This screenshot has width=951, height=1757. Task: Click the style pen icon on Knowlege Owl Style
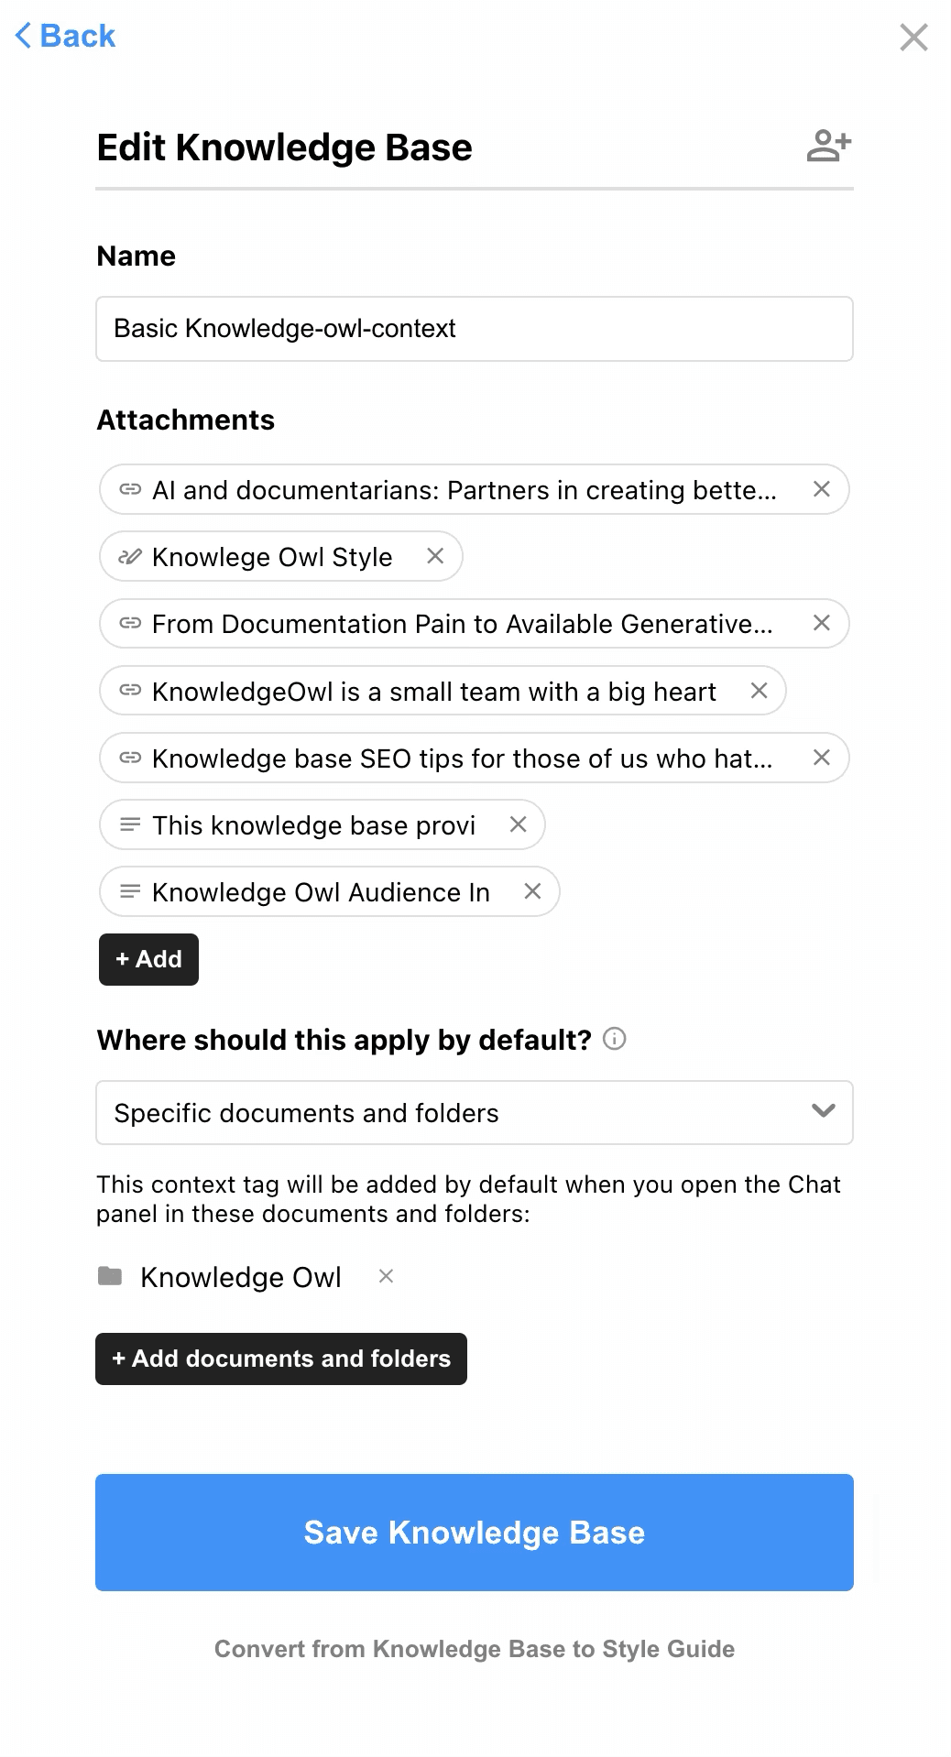point(130,556)
